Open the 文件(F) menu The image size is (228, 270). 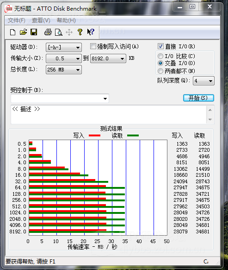pos(17,20)
